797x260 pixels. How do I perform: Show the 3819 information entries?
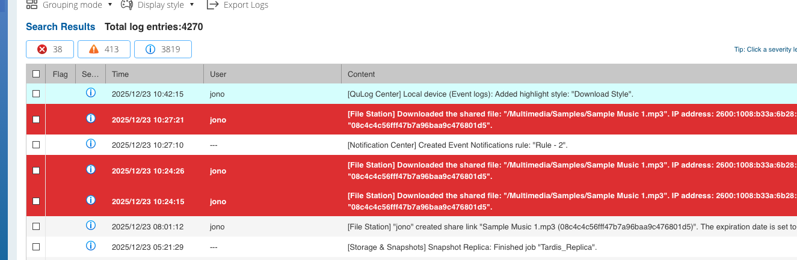(x=163, y=49)
